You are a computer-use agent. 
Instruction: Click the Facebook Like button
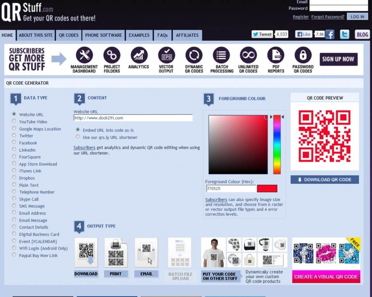point(304,34)
